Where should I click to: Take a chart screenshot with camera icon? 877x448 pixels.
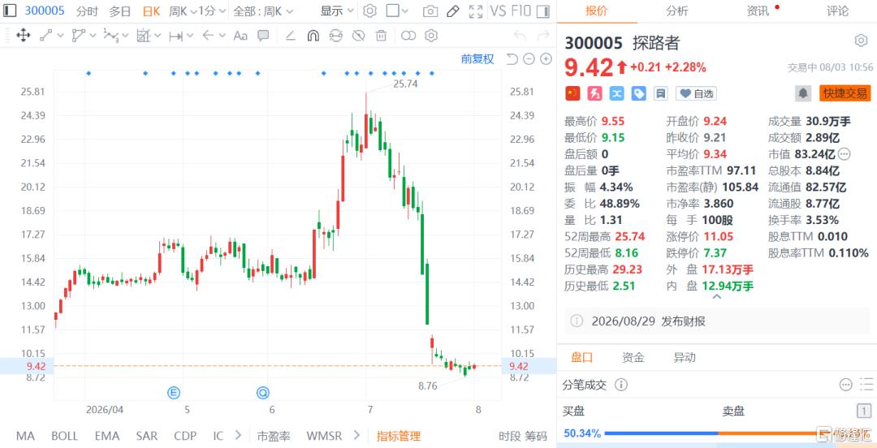(430, 11)
